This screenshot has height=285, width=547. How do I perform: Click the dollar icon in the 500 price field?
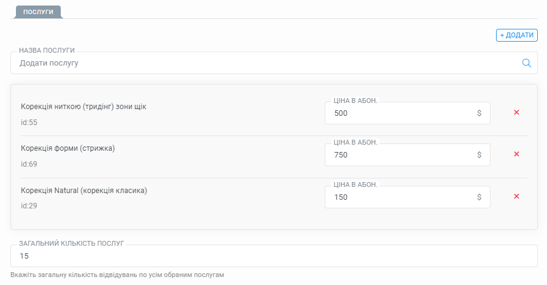(479, 113)
